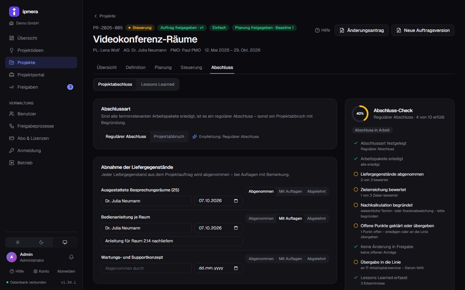The width and height of the screenshot is (465, 290).
Task: Open Betrieb in the sidebar
Action: (41, 163)
